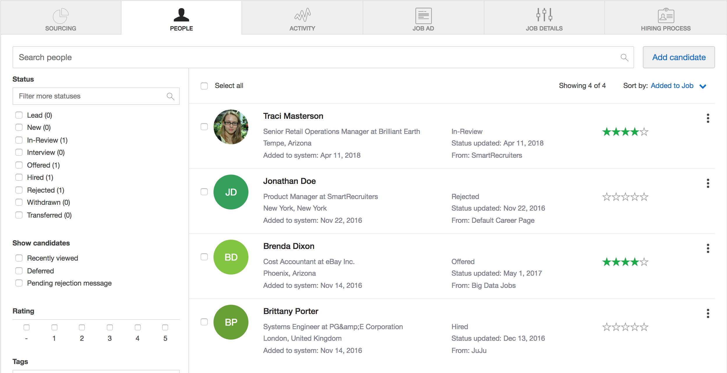
Task: Open the kebab menu for Jonathan Doe
Action: click(708, 183)
